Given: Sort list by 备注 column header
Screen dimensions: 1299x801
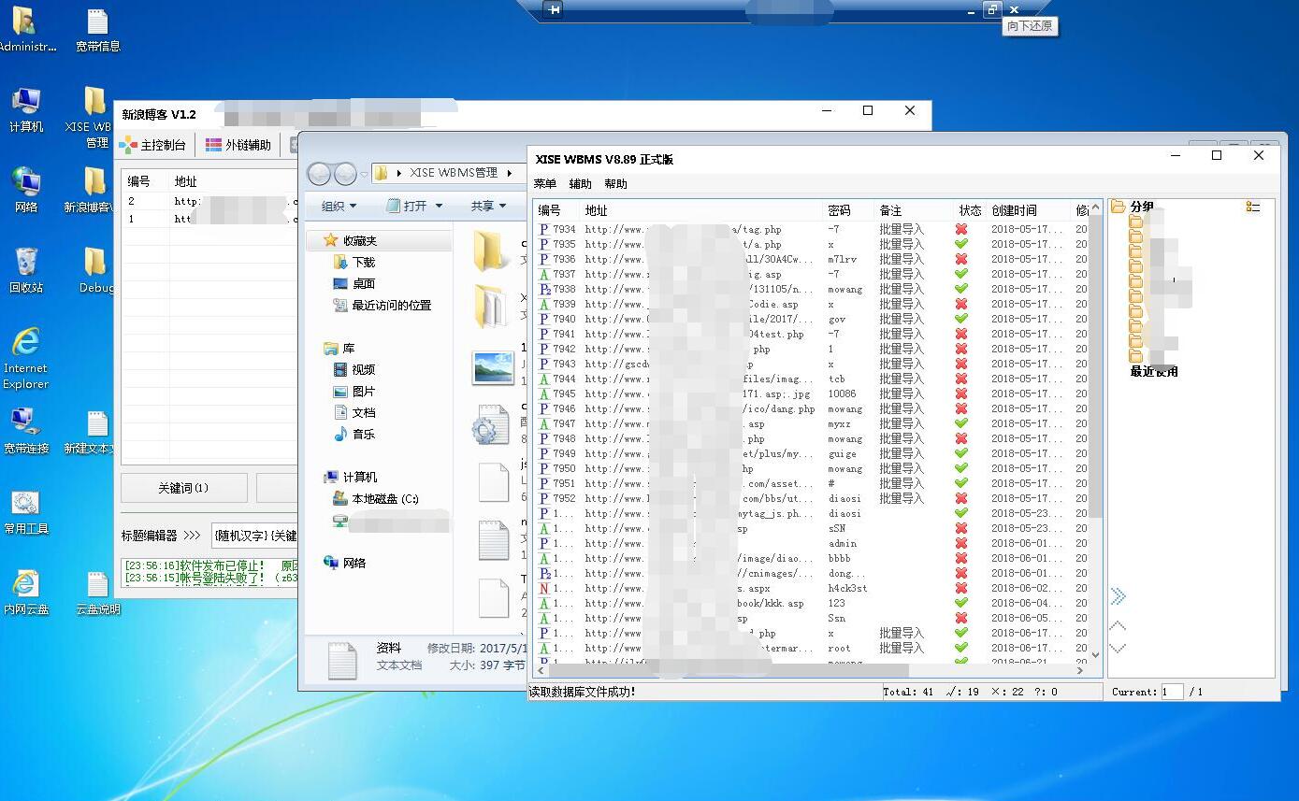Looking at the screenshot, I should (913, 210).
